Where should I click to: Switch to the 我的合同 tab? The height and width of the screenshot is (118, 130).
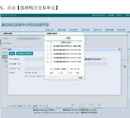86,30
